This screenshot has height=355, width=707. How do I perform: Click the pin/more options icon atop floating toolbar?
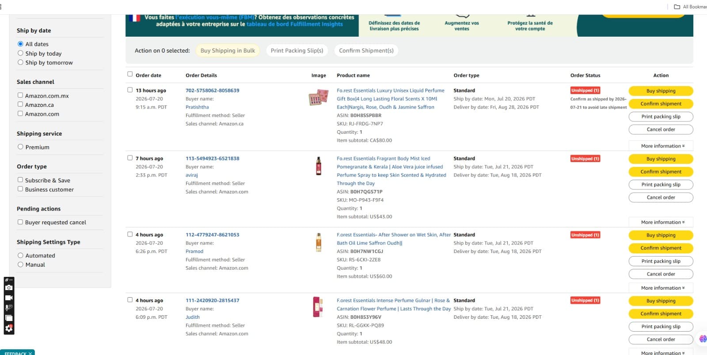point(9,280)
